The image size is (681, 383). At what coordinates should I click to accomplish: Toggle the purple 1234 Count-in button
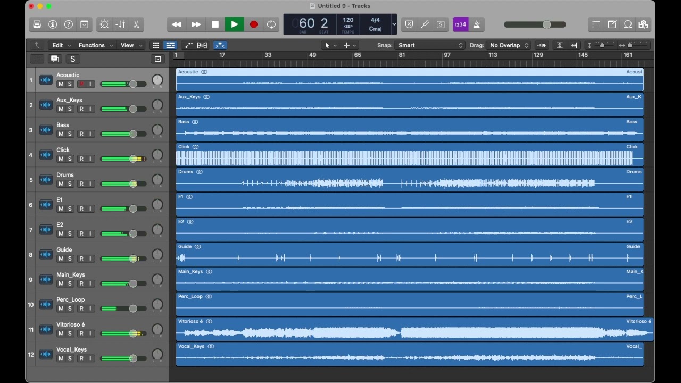click(x=460, y=24)
